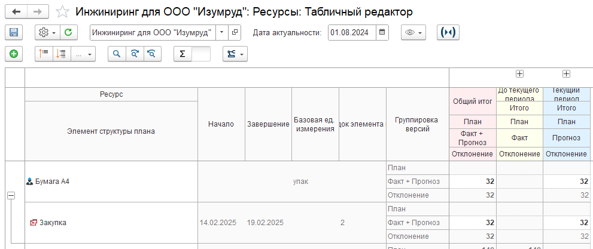The height and width of the screenshot is (249, 593).
Task: Click the move level down icon
Action: [x=61, y=54]
